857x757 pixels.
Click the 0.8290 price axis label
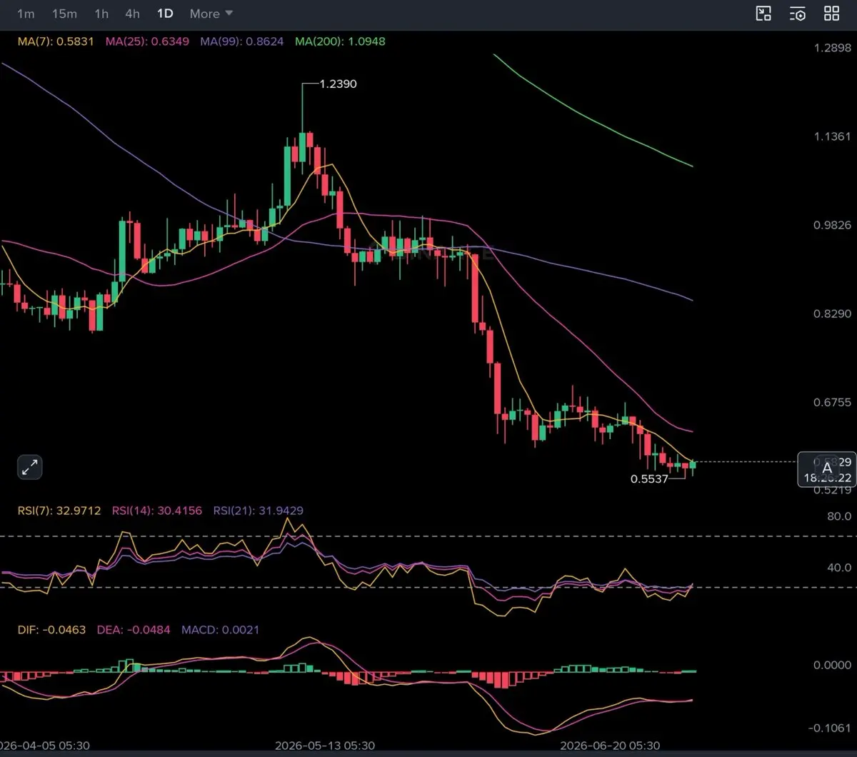[833, 314]
